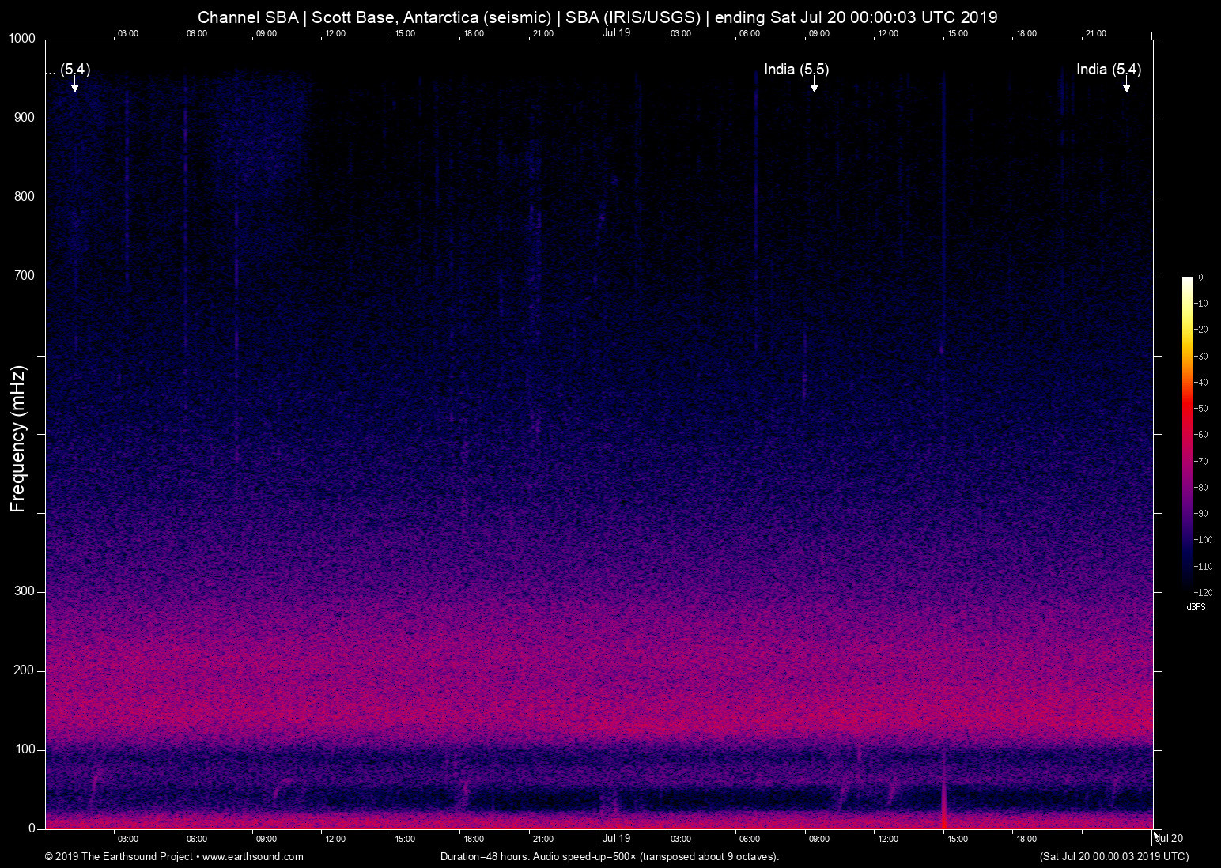1221x868 pixels.
Task: Expand the rightmost India (5.4) annotation
Action: click(1108, 70)
